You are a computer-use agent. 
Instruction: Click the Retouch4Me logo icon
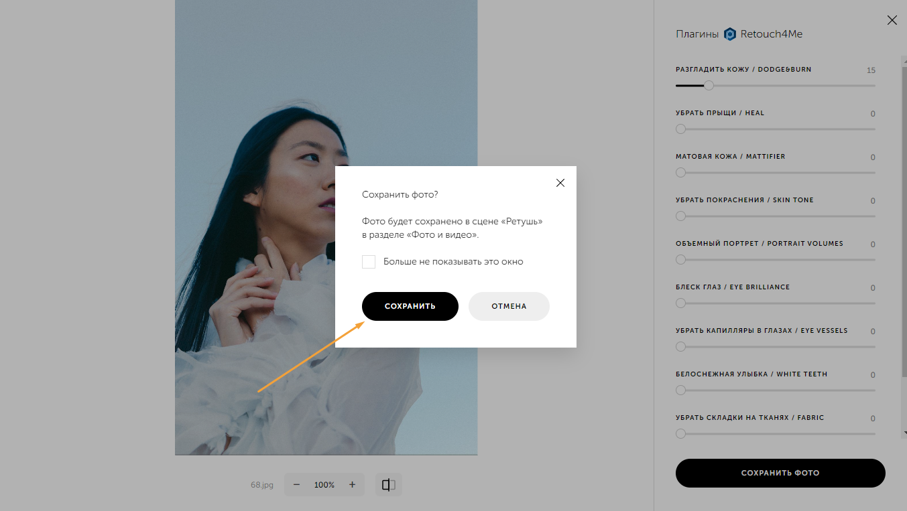click(730, 34)
